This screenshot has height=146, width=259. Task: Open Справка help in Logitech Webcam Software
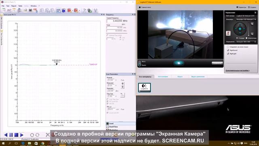(252, 7)
